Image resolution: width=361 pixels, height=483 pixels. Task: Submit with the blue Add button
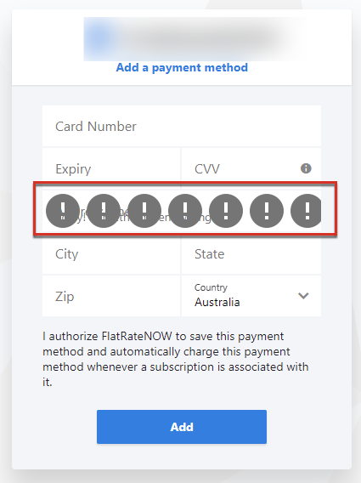pos(182,427)
